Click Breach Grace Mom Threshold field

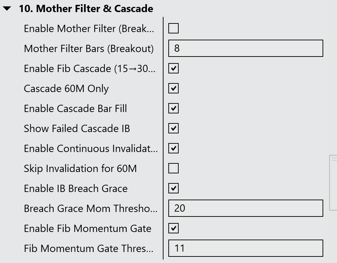(x=245, y=208)
